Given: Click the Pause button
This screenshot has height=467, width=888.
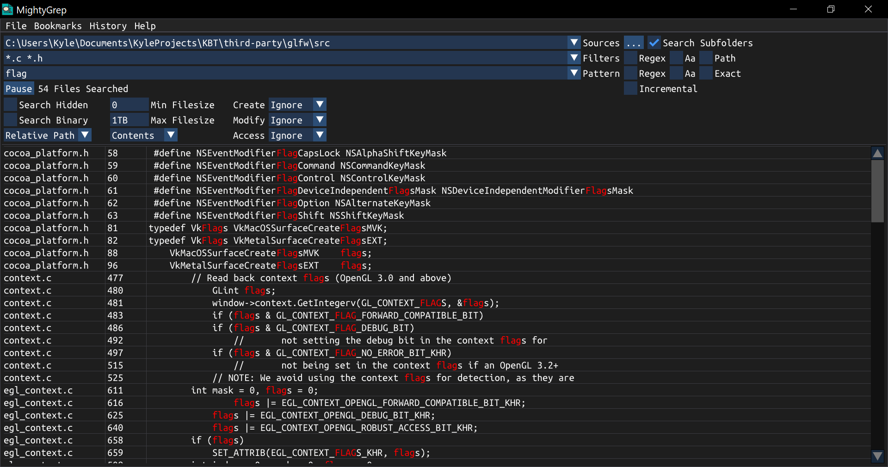Looking at the screenshot, I should point(19,89).
